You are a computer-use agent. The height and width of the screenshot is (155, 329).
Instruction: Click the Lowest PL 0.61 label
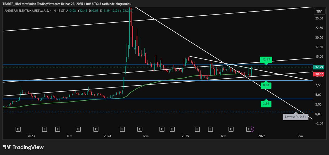296,117
